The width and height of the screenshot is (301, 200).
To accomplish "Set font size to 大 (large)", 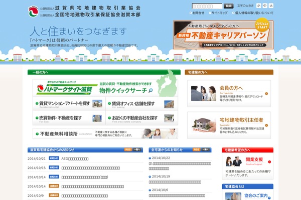I will [271, 5].
